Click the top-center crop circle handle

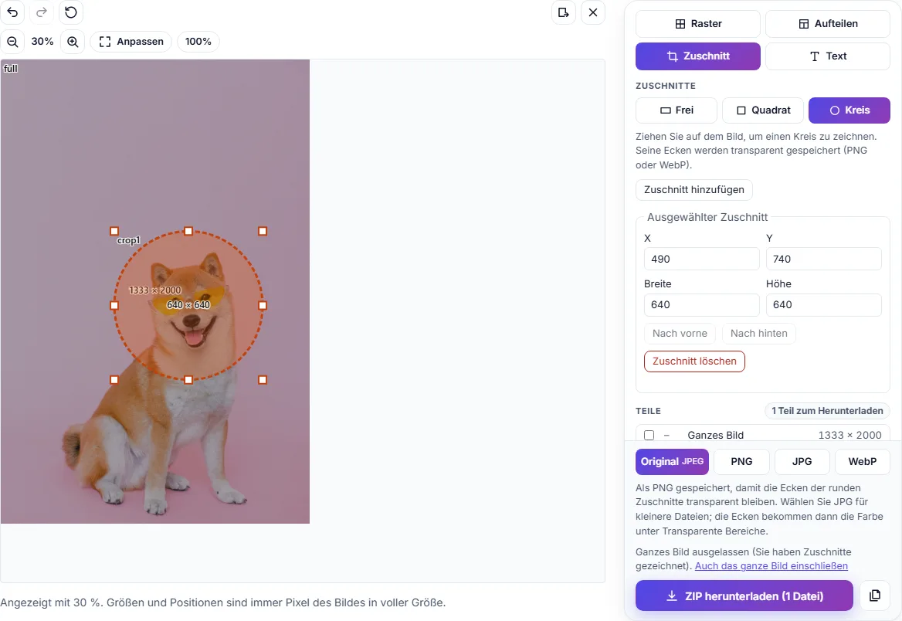click(188, 231)
